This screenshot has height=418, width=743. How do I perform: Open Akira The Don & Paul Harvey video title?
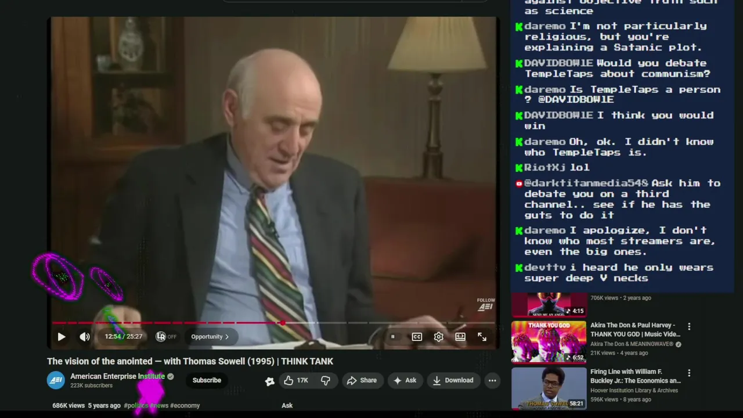(x=635, y=330)
